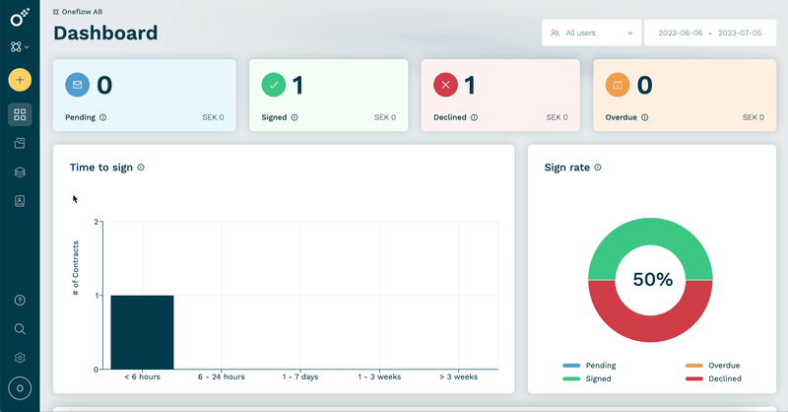Click the info icon next to Signed

[x=295, y=117]
